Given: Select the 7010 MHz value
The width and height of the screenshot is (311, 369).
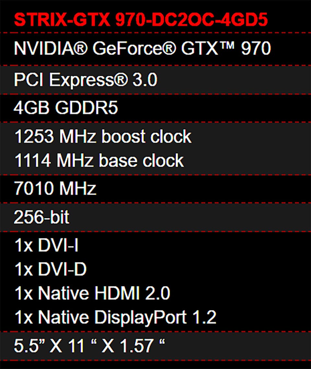Looking at the screenshot, I should 55,188.
